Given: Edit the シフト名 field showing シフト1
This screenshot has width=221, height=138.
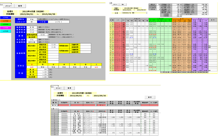Looking at the screenshot, I should pyautogui.click(x=59, y=22).
